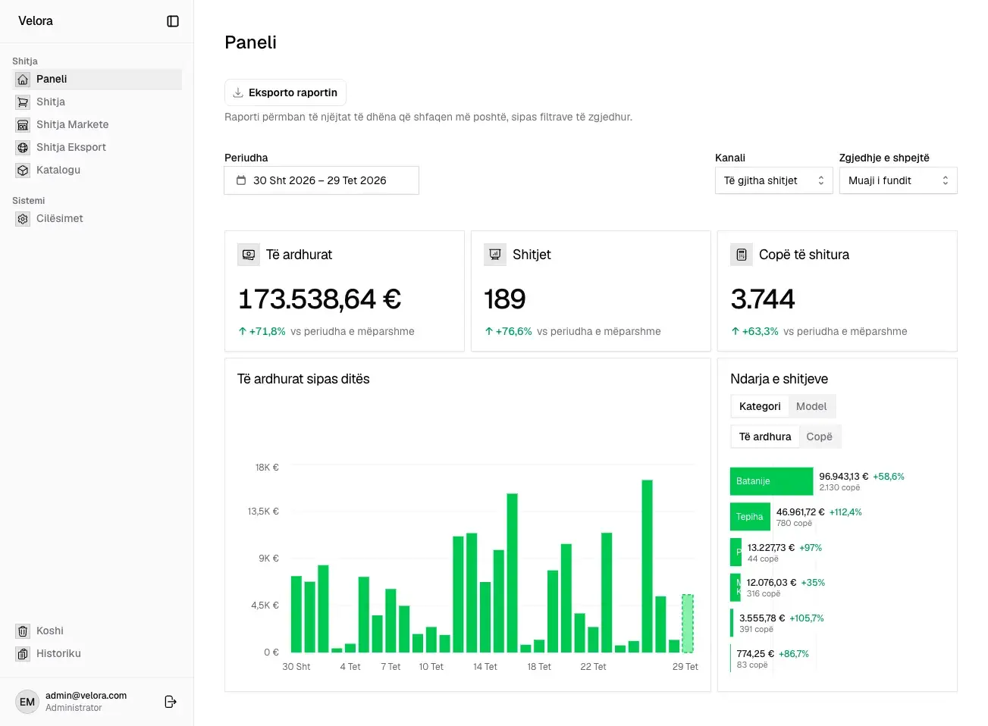Viewport: 988px width, 726px height.
Task: Open Cilësimet settings page
Action: tap(97, 218)
